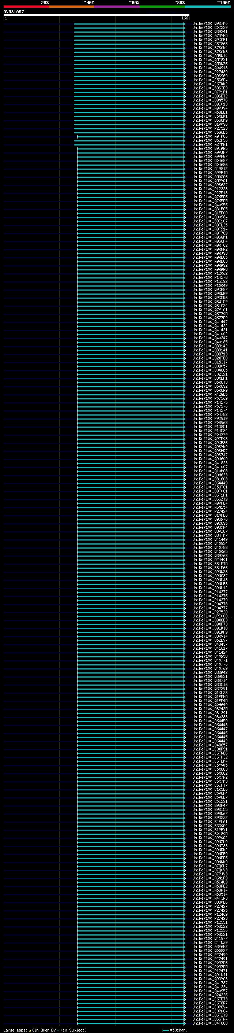Click the hit label UniRef100_P27497
This screenshot has height=1033, width=234.
pos(210,906)
